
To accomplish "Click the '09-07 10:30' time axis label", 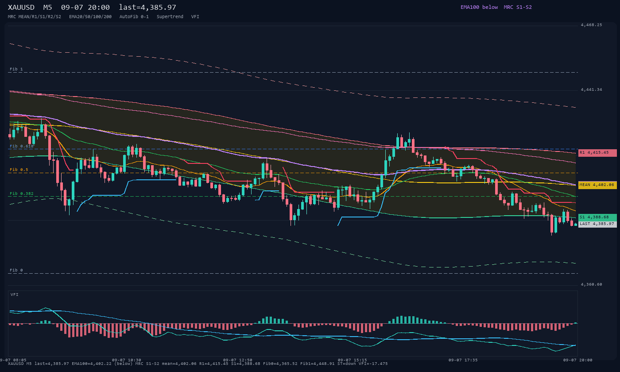I will click(127, 360).
